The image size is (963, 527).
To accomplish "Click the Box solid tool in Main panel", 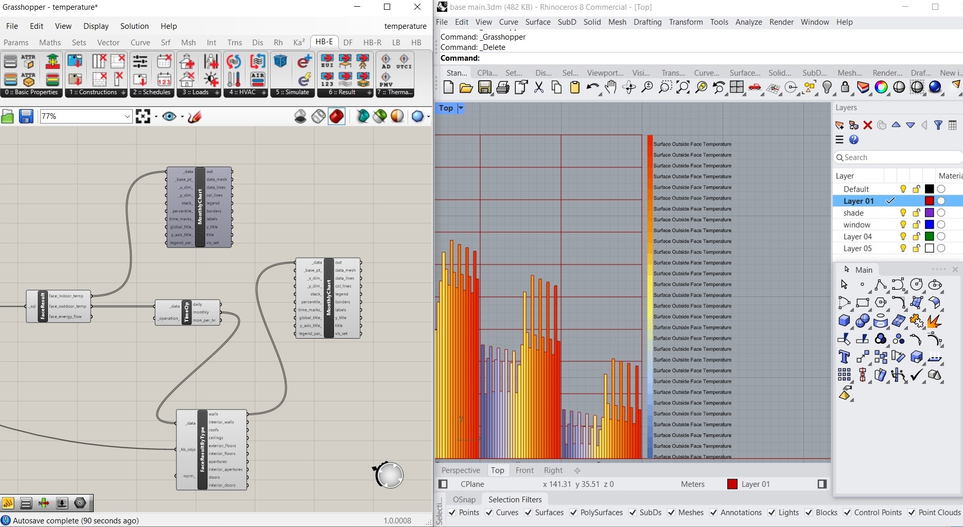I will pos(844,321).
